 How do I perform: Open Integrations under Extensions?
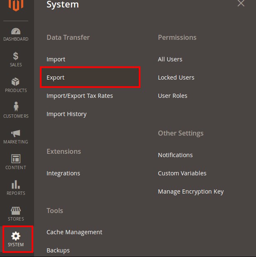(63, 173)
